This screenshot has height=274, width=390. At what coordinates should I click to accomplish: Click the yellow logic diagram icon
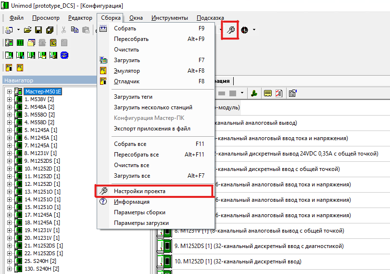53,43
